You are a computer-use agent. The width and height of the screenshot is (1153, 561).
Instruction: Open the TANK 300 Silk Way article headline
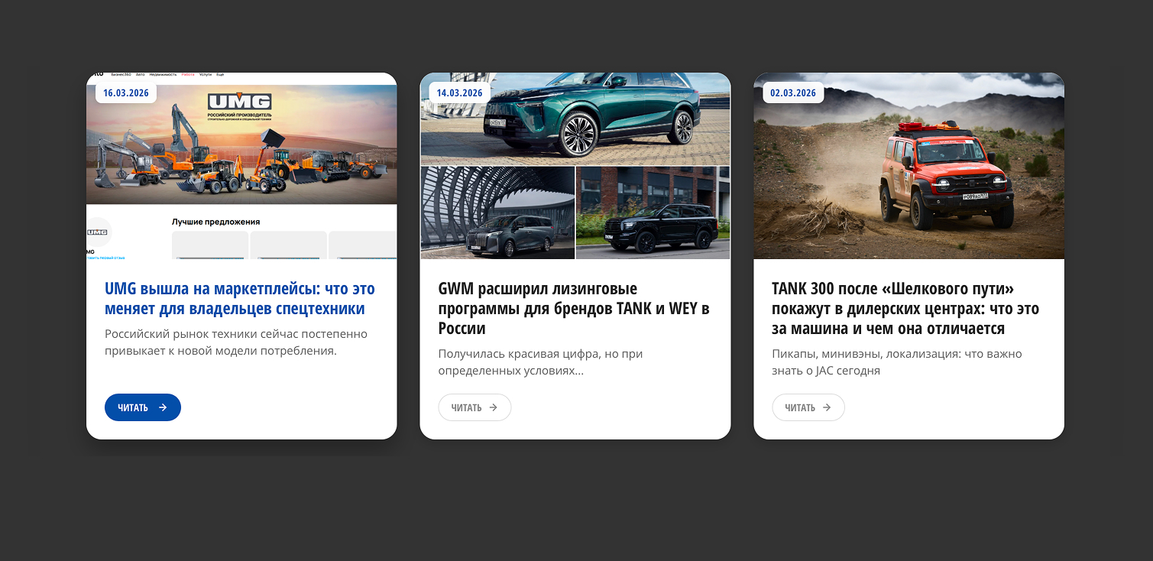(906, 309)
